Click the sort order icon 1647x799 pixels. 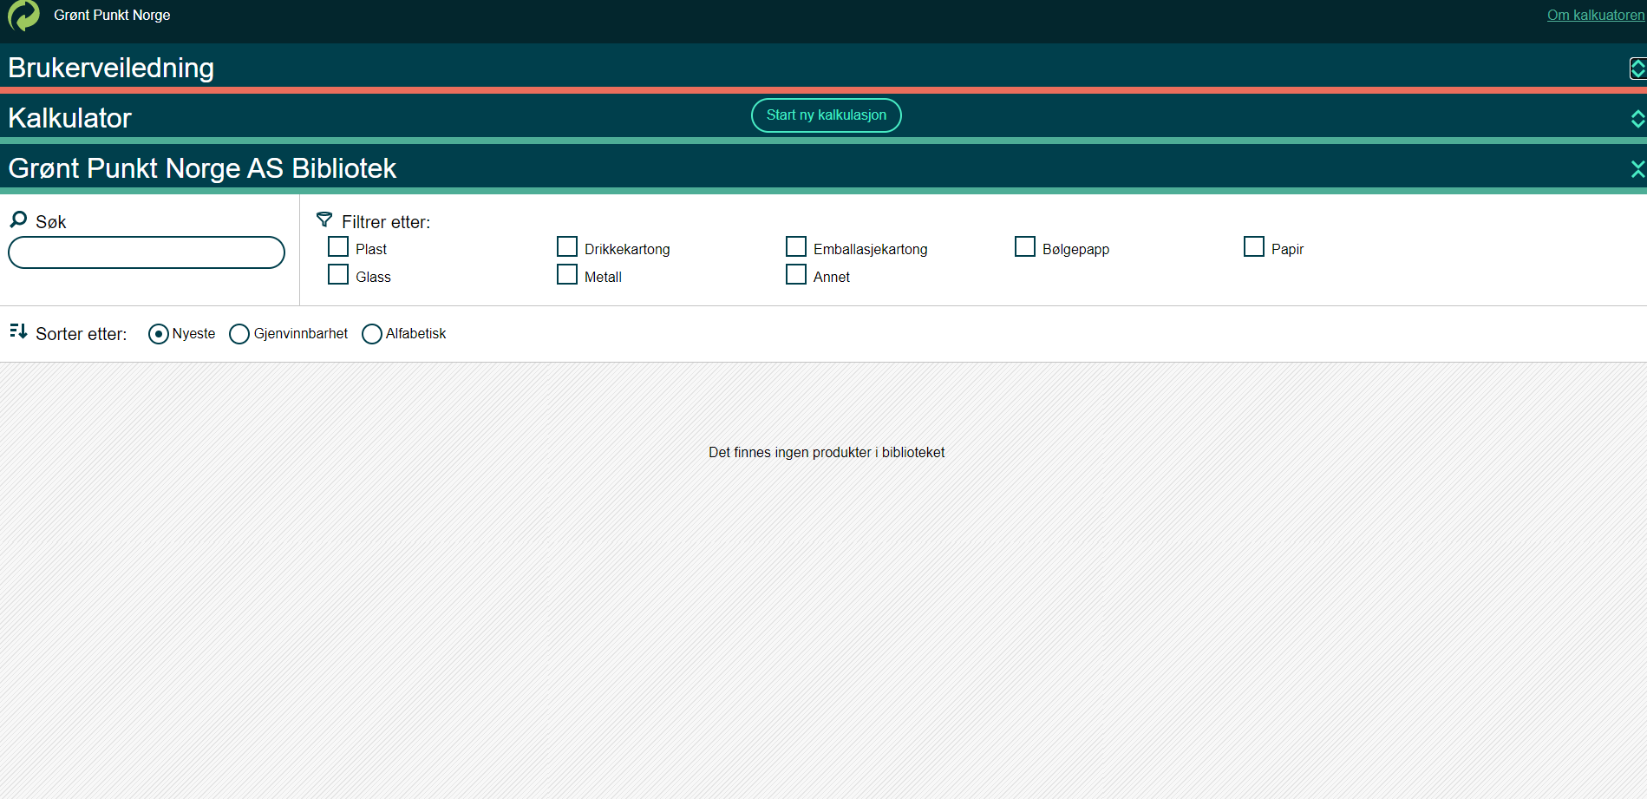pos(18,331)
